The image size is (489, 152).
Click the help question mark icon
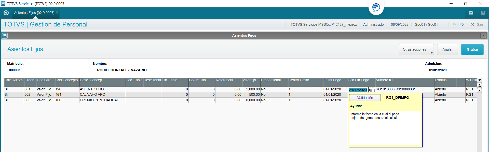(x=483, y=13)
